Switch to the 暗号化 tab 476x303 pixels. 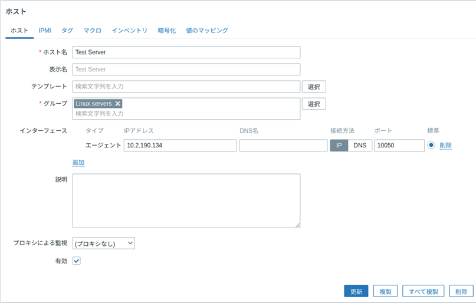point(167,30)
